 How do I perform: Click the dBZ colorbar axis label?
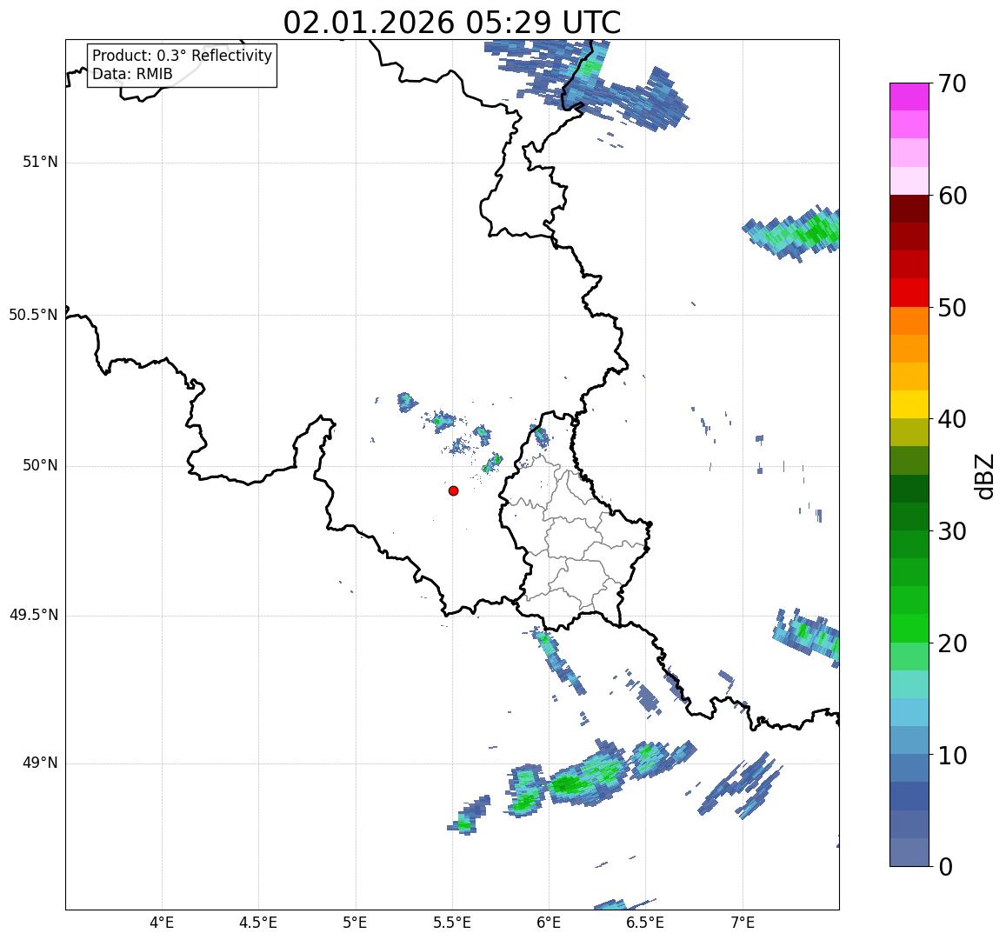984,476
